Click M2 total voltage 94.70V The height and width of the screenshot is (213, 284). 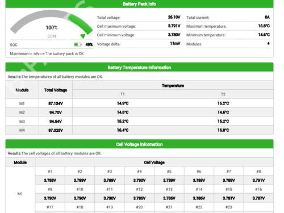point(56,112)
